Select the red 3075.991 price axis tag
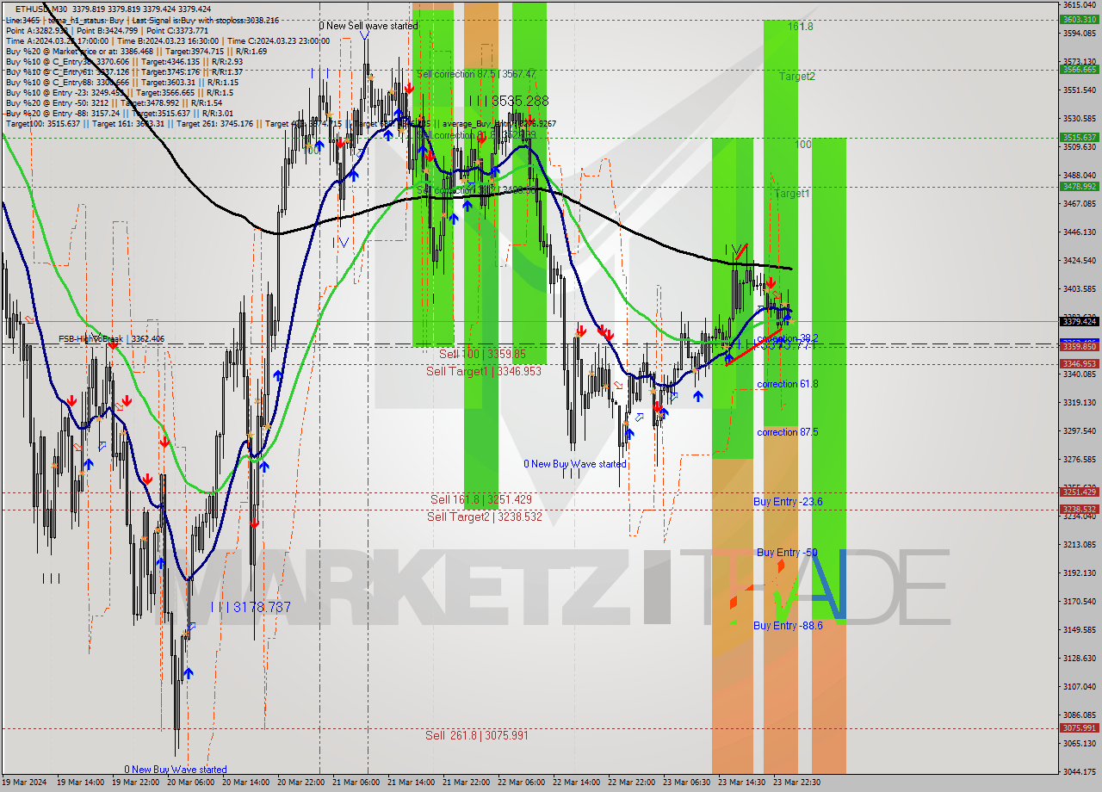This screenshot has width=1102, height=792. click(x=1080, y=727)
